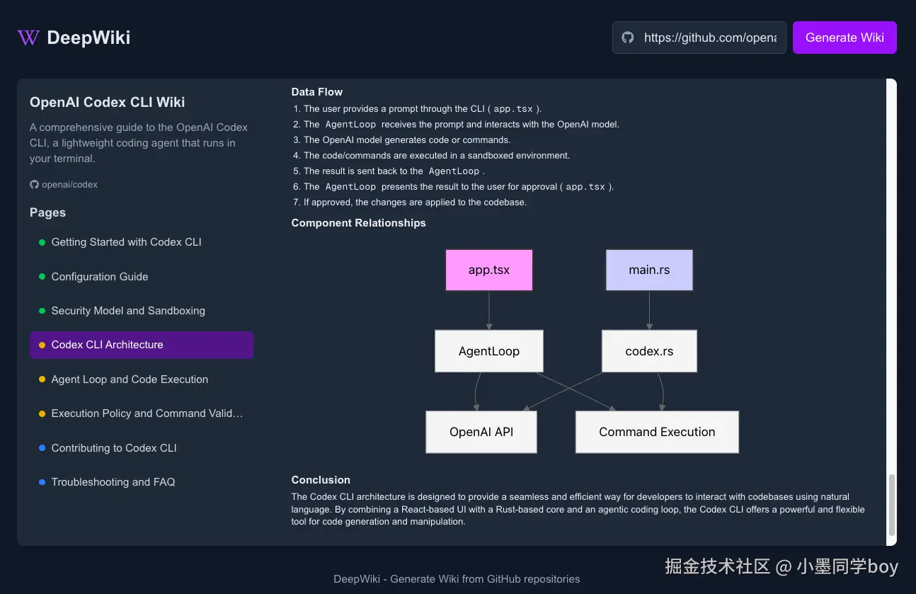This screenshot has height=594, width=916.
Task: Click the app.tsx node in diagram
Action: coord(489,270)
